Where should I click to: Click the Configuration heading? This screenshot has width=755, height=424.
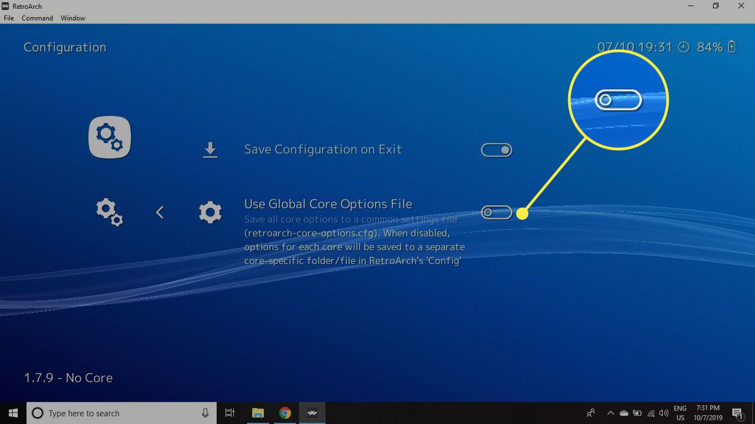pos(65,47)
